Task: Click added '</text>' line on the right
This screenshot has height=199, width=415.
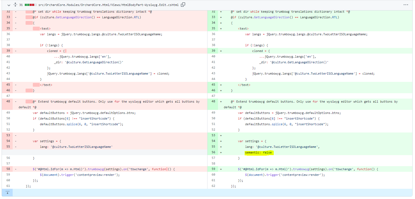Action: (244, 85)
